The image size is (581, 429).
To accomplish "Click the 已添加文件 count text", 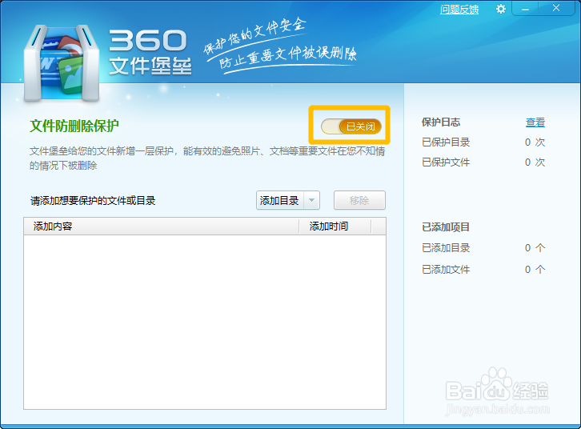I will coord(535,270).
